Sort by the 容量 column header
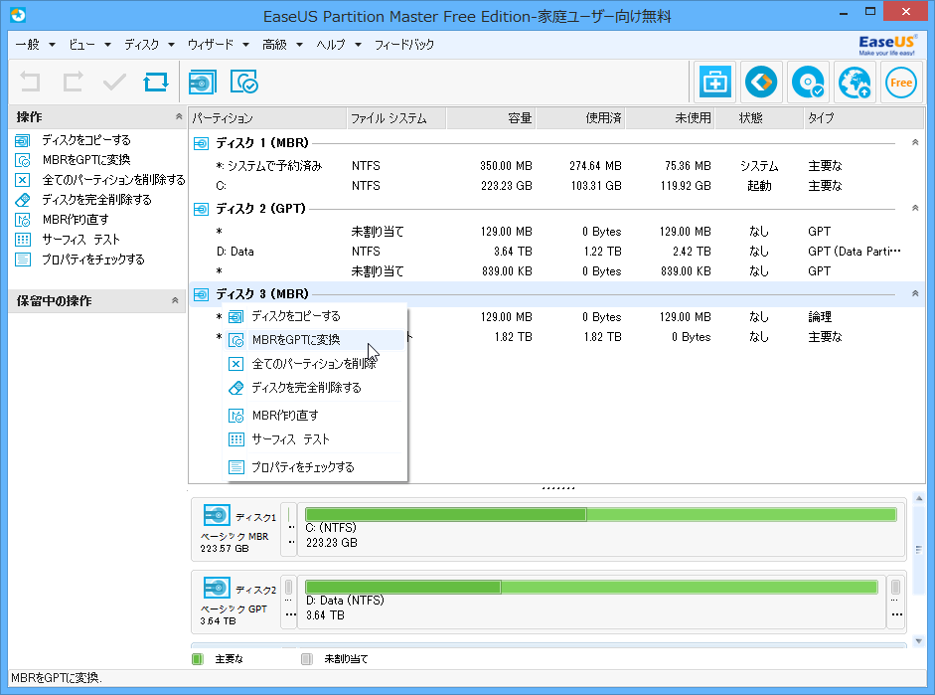The height and width of the screenshot is (695, 935). click(x=492, y=118)
